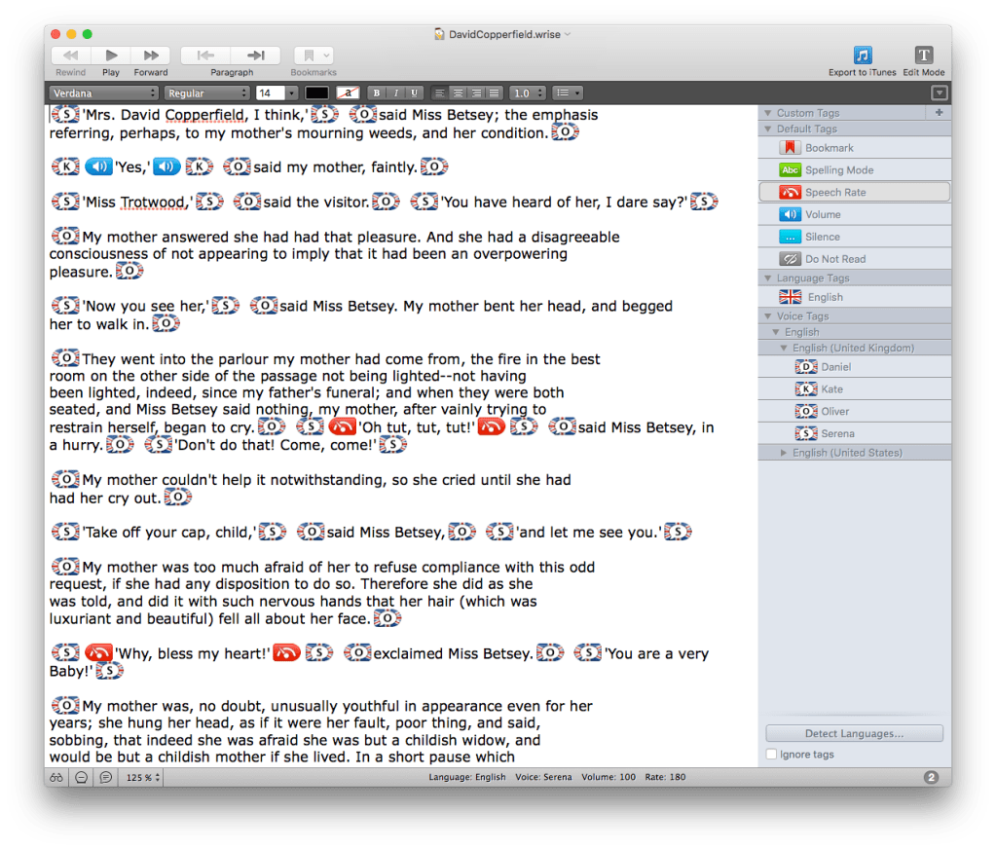Toggle bold text formatting
The width and height of the screenshot is (996, 850).
[378, 92]
